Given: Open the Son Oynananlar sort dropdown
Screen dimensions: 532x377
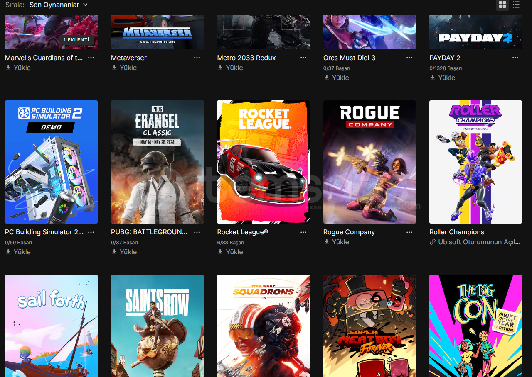Looking at the screenshot, I should 59,5.
